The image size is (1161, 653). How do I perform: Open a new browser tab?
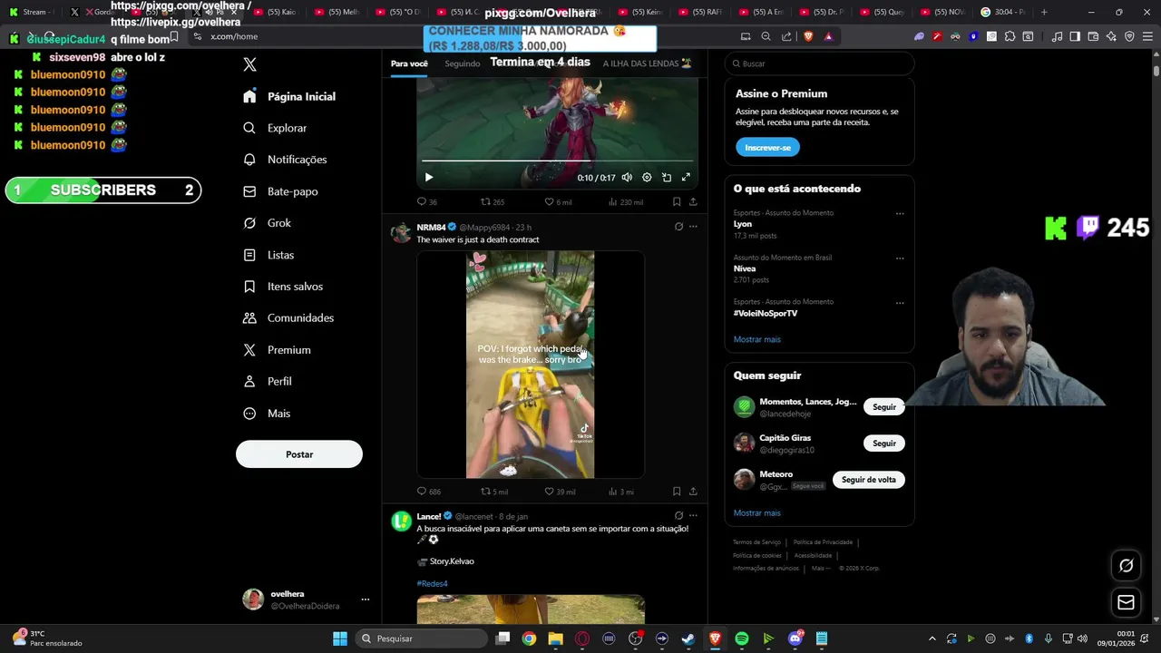click(x=1044, y=12)
